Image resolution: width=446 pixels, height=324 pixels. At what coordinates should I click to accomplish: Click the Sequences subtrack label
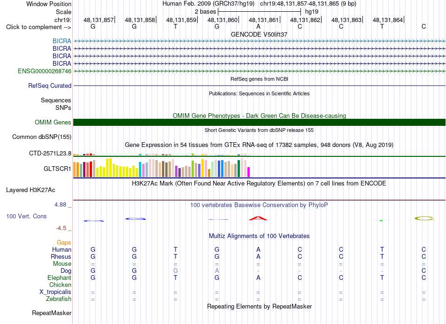click(56, 100)
